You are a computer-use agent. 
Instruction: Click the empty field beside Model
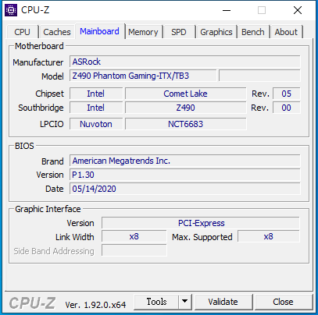pyautogui.click(x=259, y=76)
